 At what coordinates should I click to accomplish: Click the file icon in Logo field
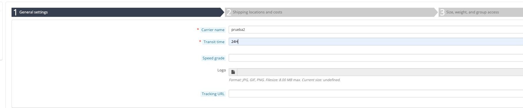coord(233,72)
